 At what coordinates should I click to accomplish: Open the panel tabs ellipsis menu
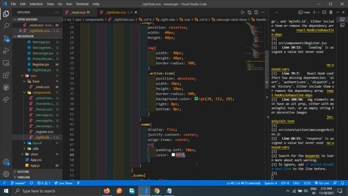276,12
